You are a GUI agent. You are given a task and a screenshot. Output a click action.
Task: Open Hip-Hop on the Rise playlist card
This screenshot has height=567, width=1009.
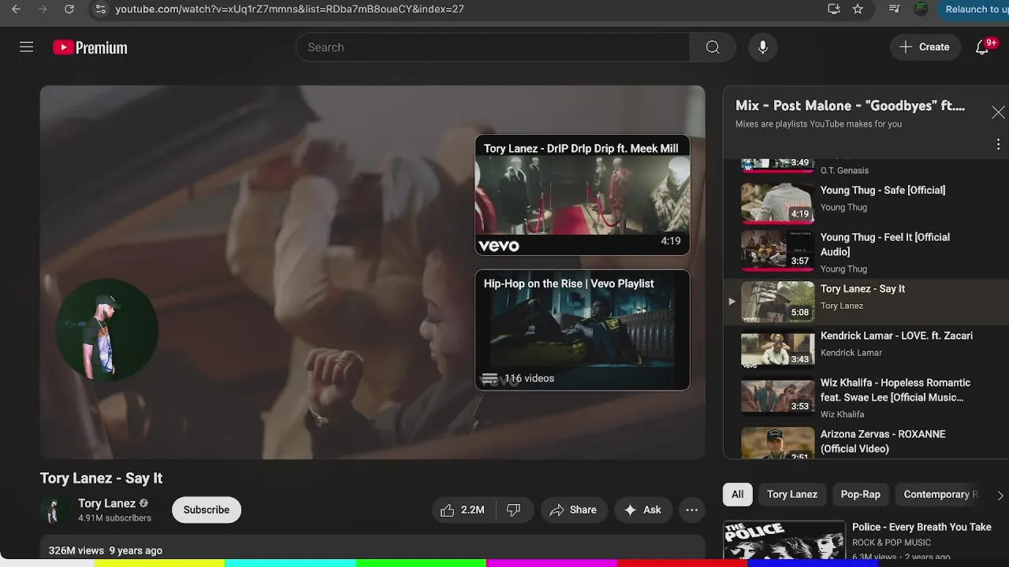coord(582,330)
